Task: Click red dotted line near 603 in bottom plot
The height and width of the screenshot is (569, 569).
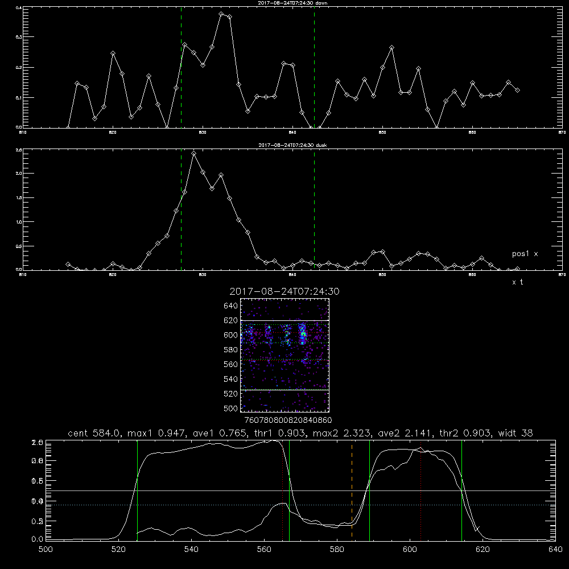Action: coord(421,490)
